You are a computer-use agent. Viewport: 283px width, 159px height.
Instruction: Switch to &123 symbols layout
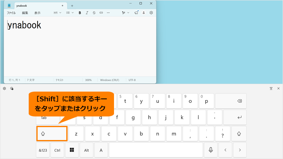[43, 150]
